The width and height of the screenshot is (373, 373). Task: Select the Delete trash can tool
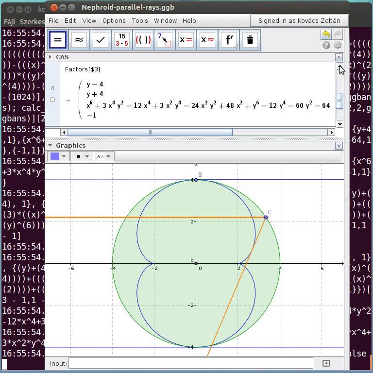click(x=250, y=40)
